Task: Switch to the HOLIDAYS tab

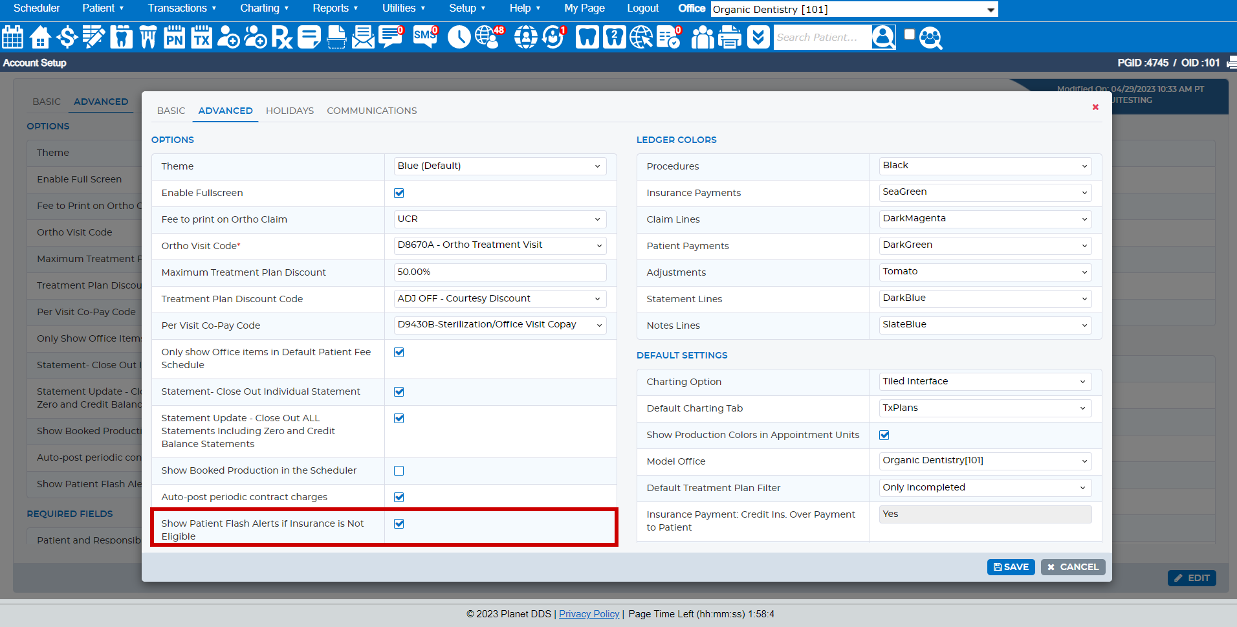Action: pos(290,111)
